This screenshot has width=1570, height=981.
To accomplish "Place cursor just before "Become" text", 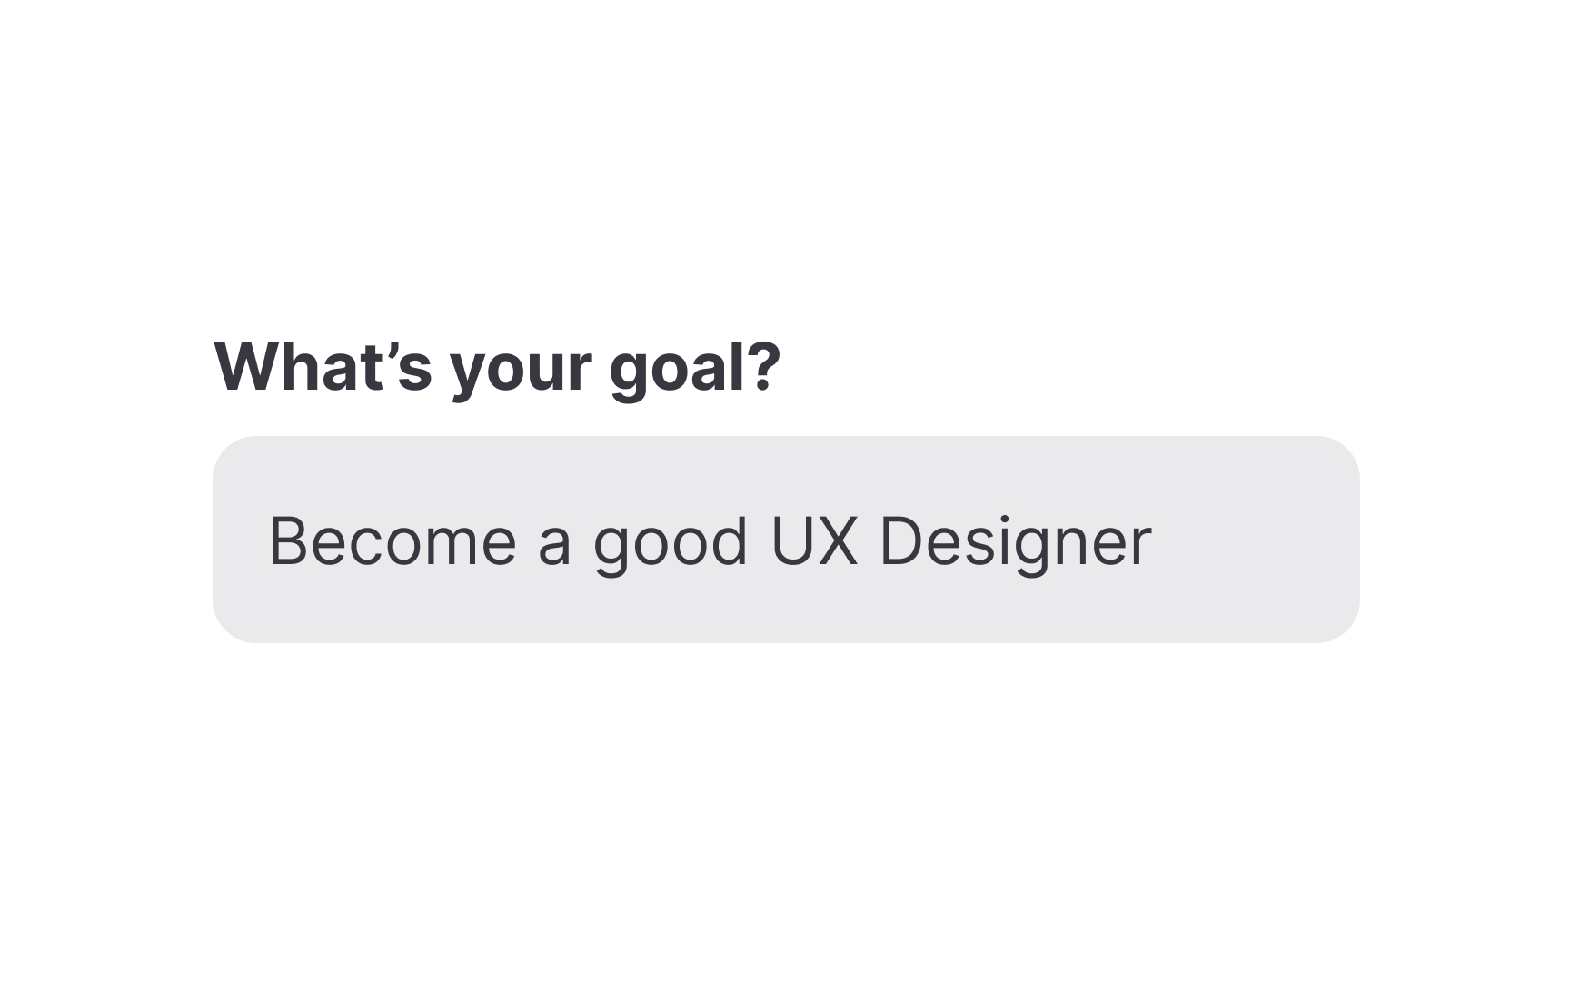I will point(268,541).
